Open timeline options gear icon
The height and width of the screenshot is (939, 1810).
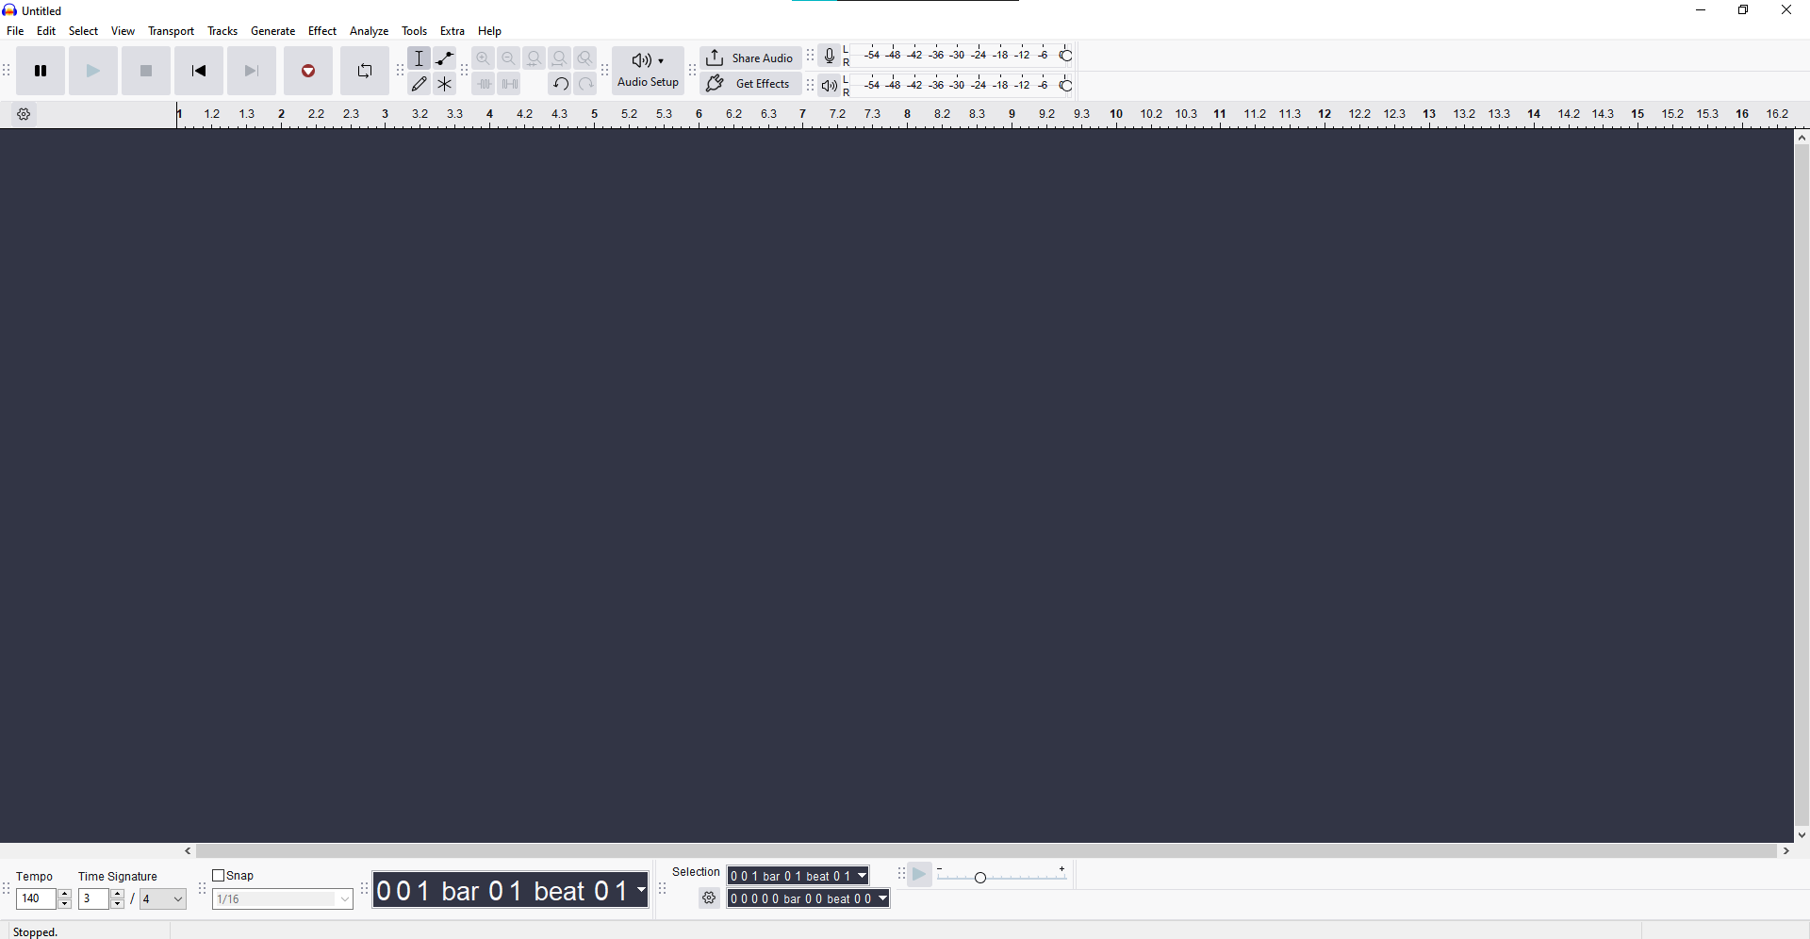tap(25, 115)
